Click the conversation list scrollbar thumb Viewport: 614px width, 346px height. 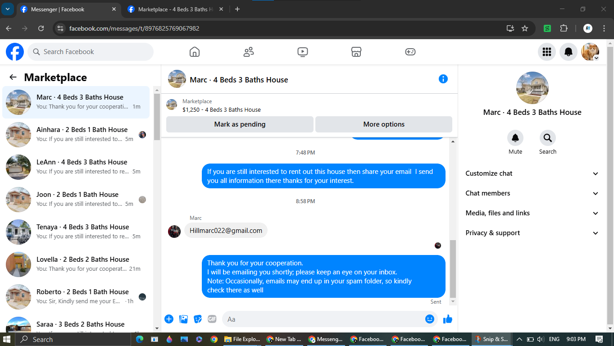tap(157, 117)
